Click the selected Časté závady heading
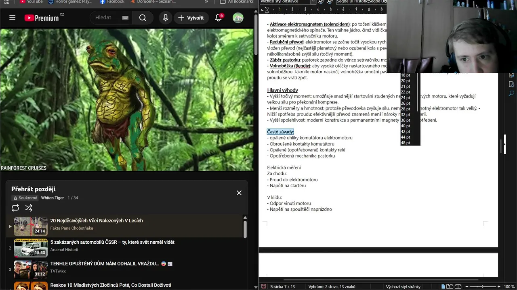 280,132
